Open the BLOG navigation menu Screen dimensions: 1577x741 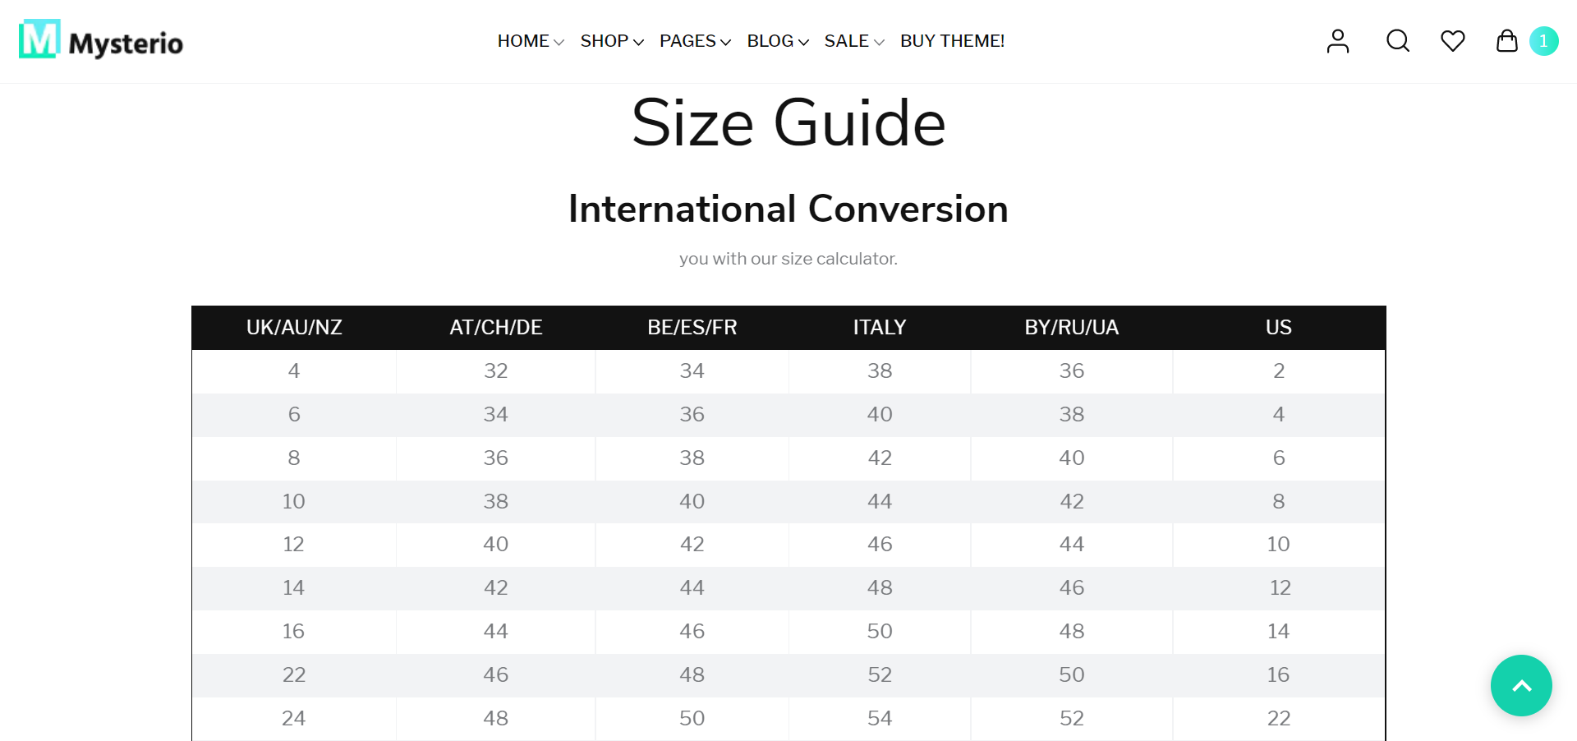pos(777,41)
